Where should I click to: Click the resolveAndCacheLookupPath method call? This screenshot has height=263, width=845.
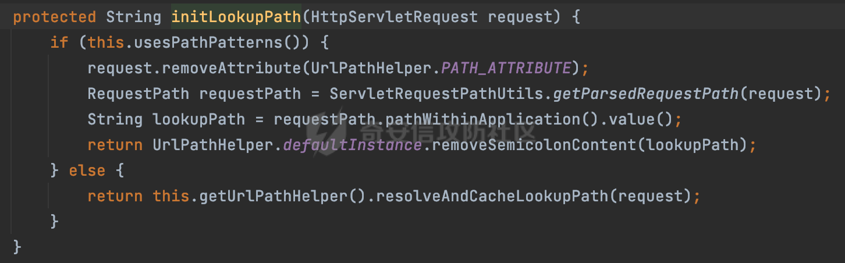492,196
